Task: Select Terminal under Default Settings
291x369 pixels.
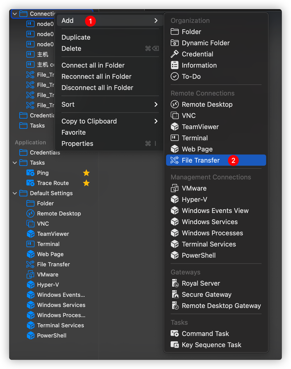Action: pyautogui.click(x=48, y=244)
